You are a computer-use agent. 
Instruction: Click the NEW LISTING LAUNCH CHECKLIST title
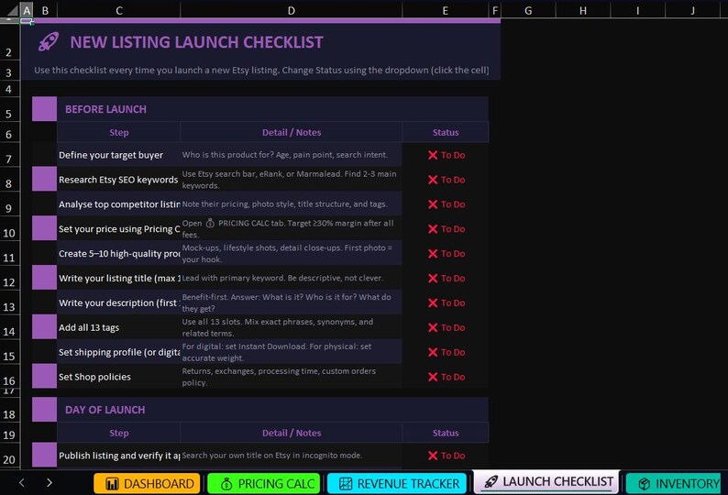(x=196, y=42)
